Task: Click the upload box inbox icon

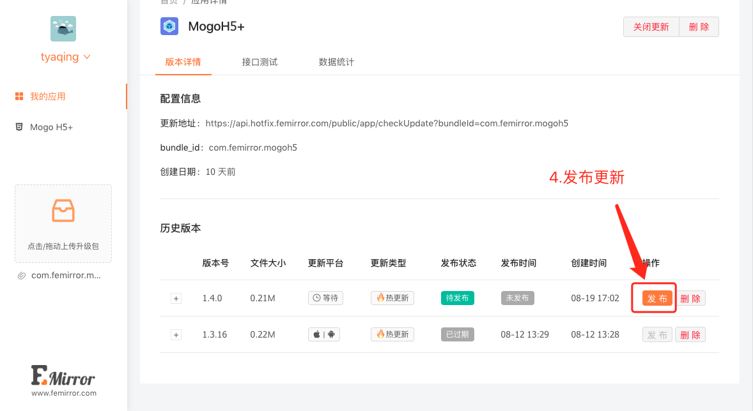Action: (x=63, y=211)
